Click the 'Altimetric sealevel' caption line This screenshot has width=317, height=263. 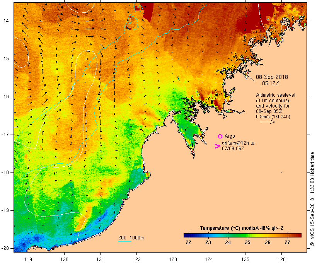(276, 95)
